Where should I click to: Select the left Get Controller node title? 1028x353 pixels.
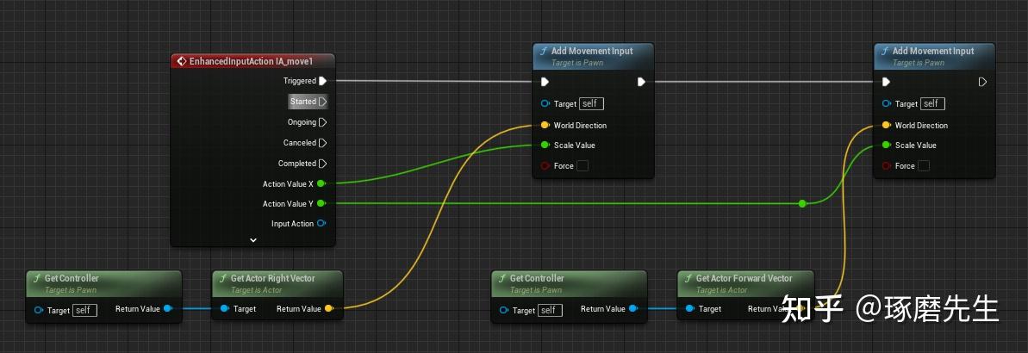72,278
